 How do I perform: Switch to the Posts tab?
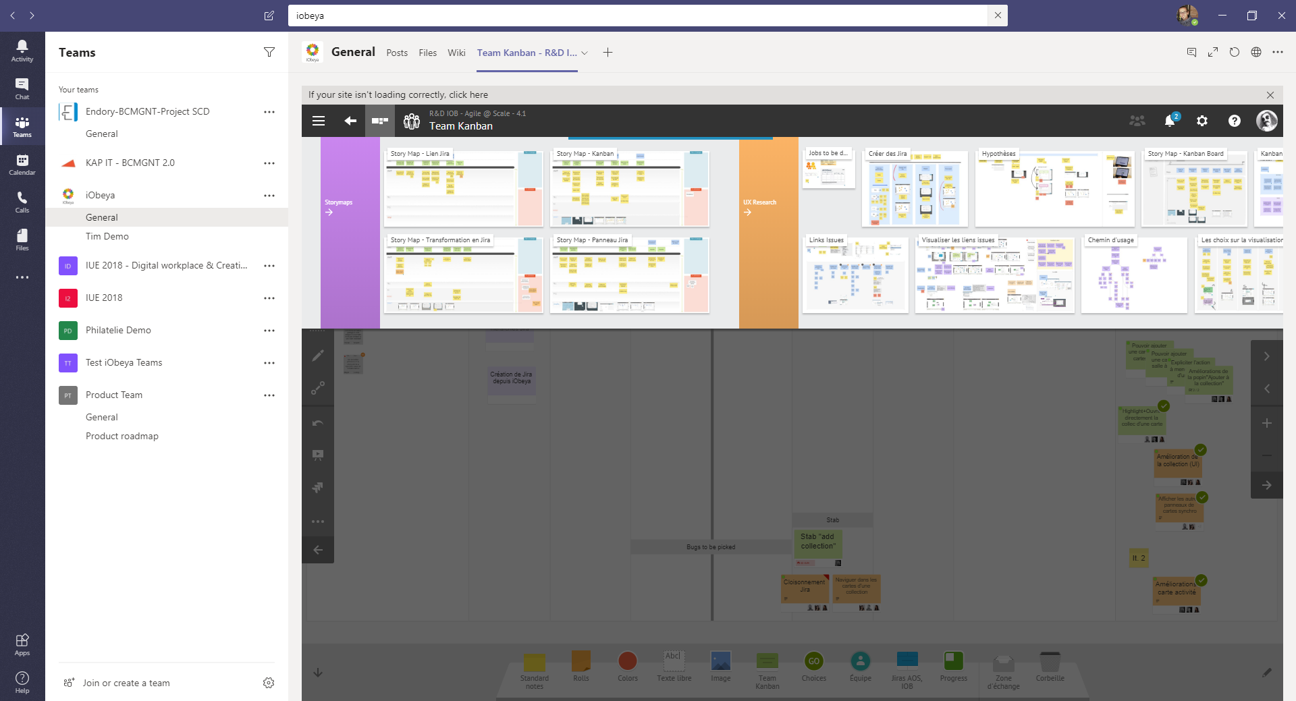click(x=397, y=53)
